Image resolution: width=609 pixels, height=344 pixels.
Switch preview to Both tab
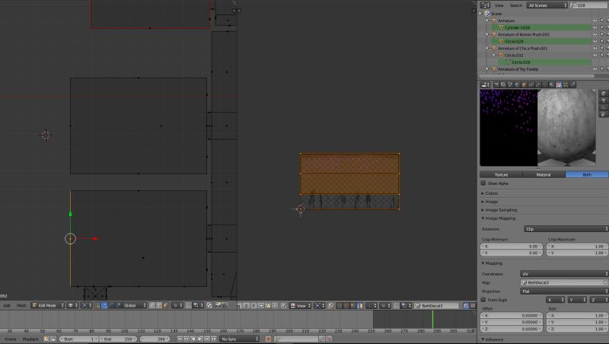coord(587,175)
